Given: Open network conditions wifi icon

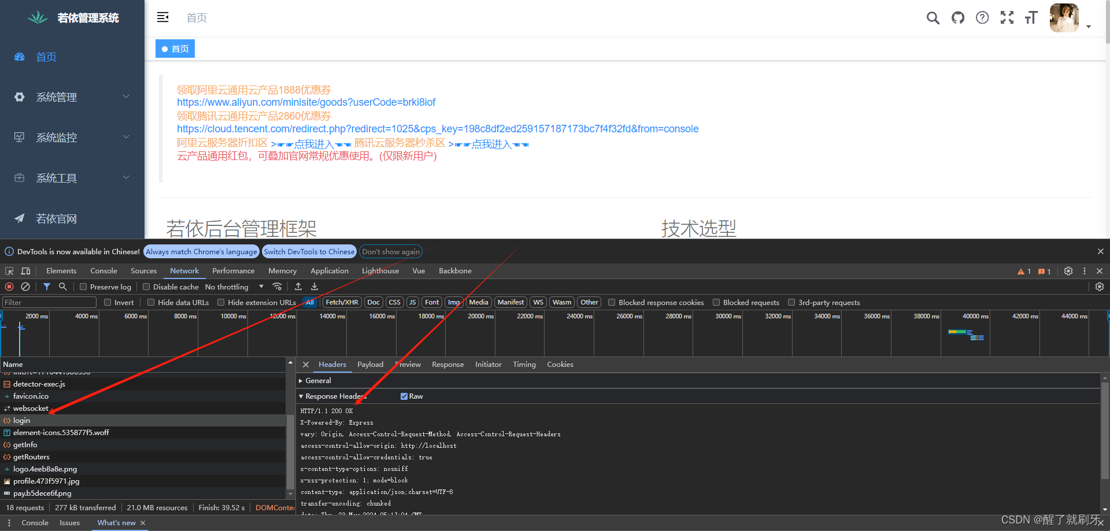Looking at the screenshot, I should pos(277,287).
